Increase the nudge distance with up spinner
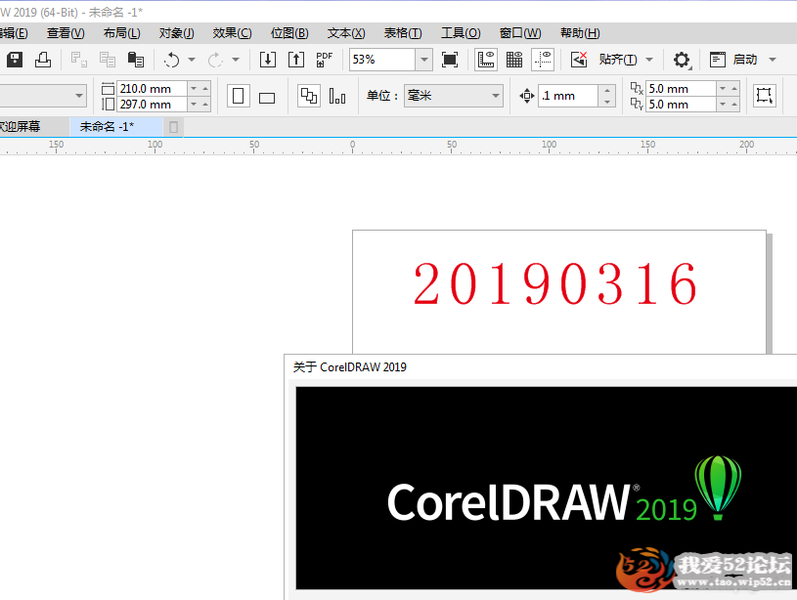The width and height of the screenshot is (797, 600). click(607, 91)
